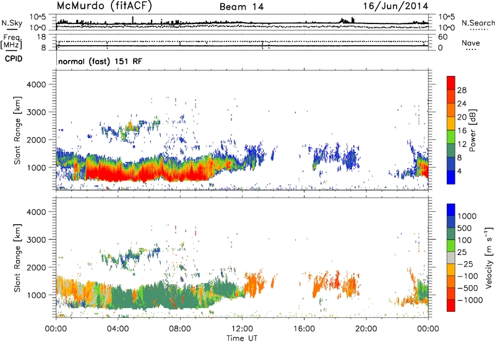
Task: Click the Slant Range label of velocity panel
Action: [17, 257]
